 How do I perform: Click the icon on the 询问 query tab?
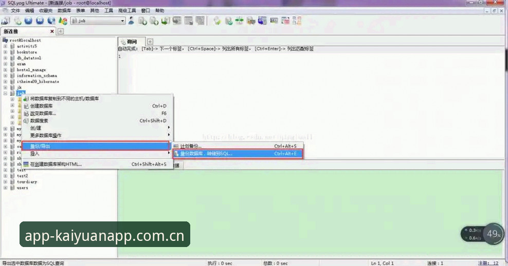tap(123, 42)
